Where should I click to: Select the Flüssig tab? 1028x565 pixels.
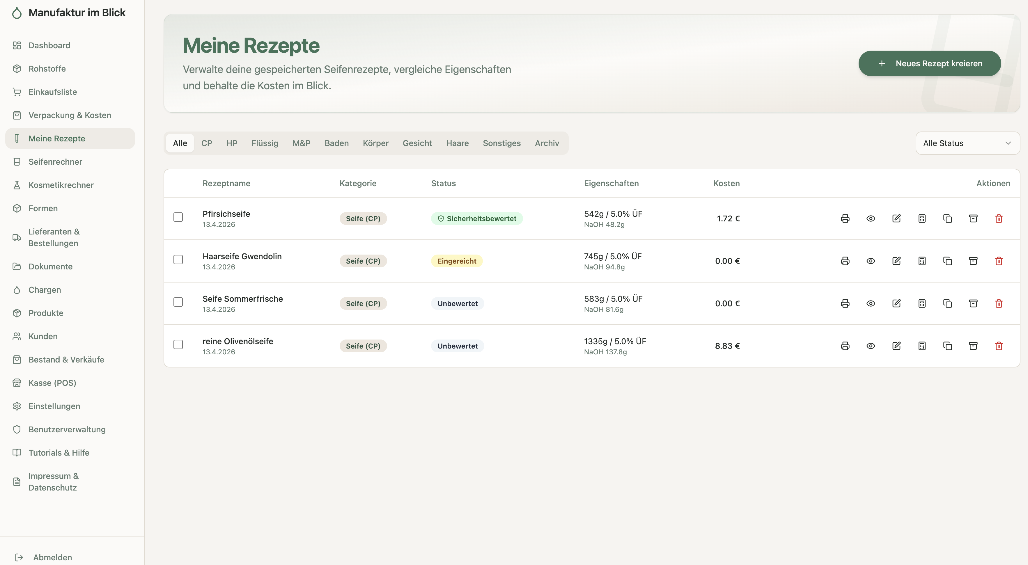pos(265,143)
